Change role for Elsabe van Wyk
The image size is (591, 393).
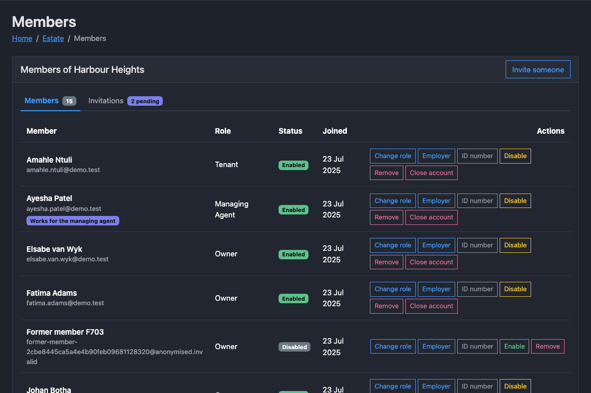pos(393,245)
